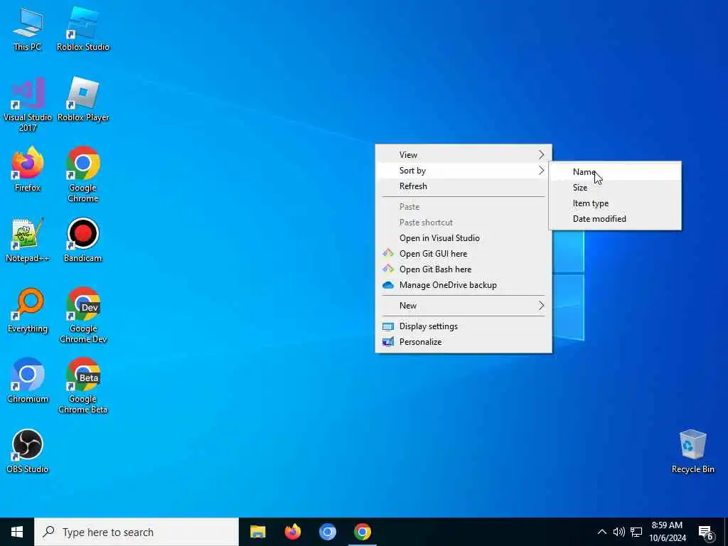Select Bandicam desktop shortcut
The image size is (728, 546).
click(83, 240)
